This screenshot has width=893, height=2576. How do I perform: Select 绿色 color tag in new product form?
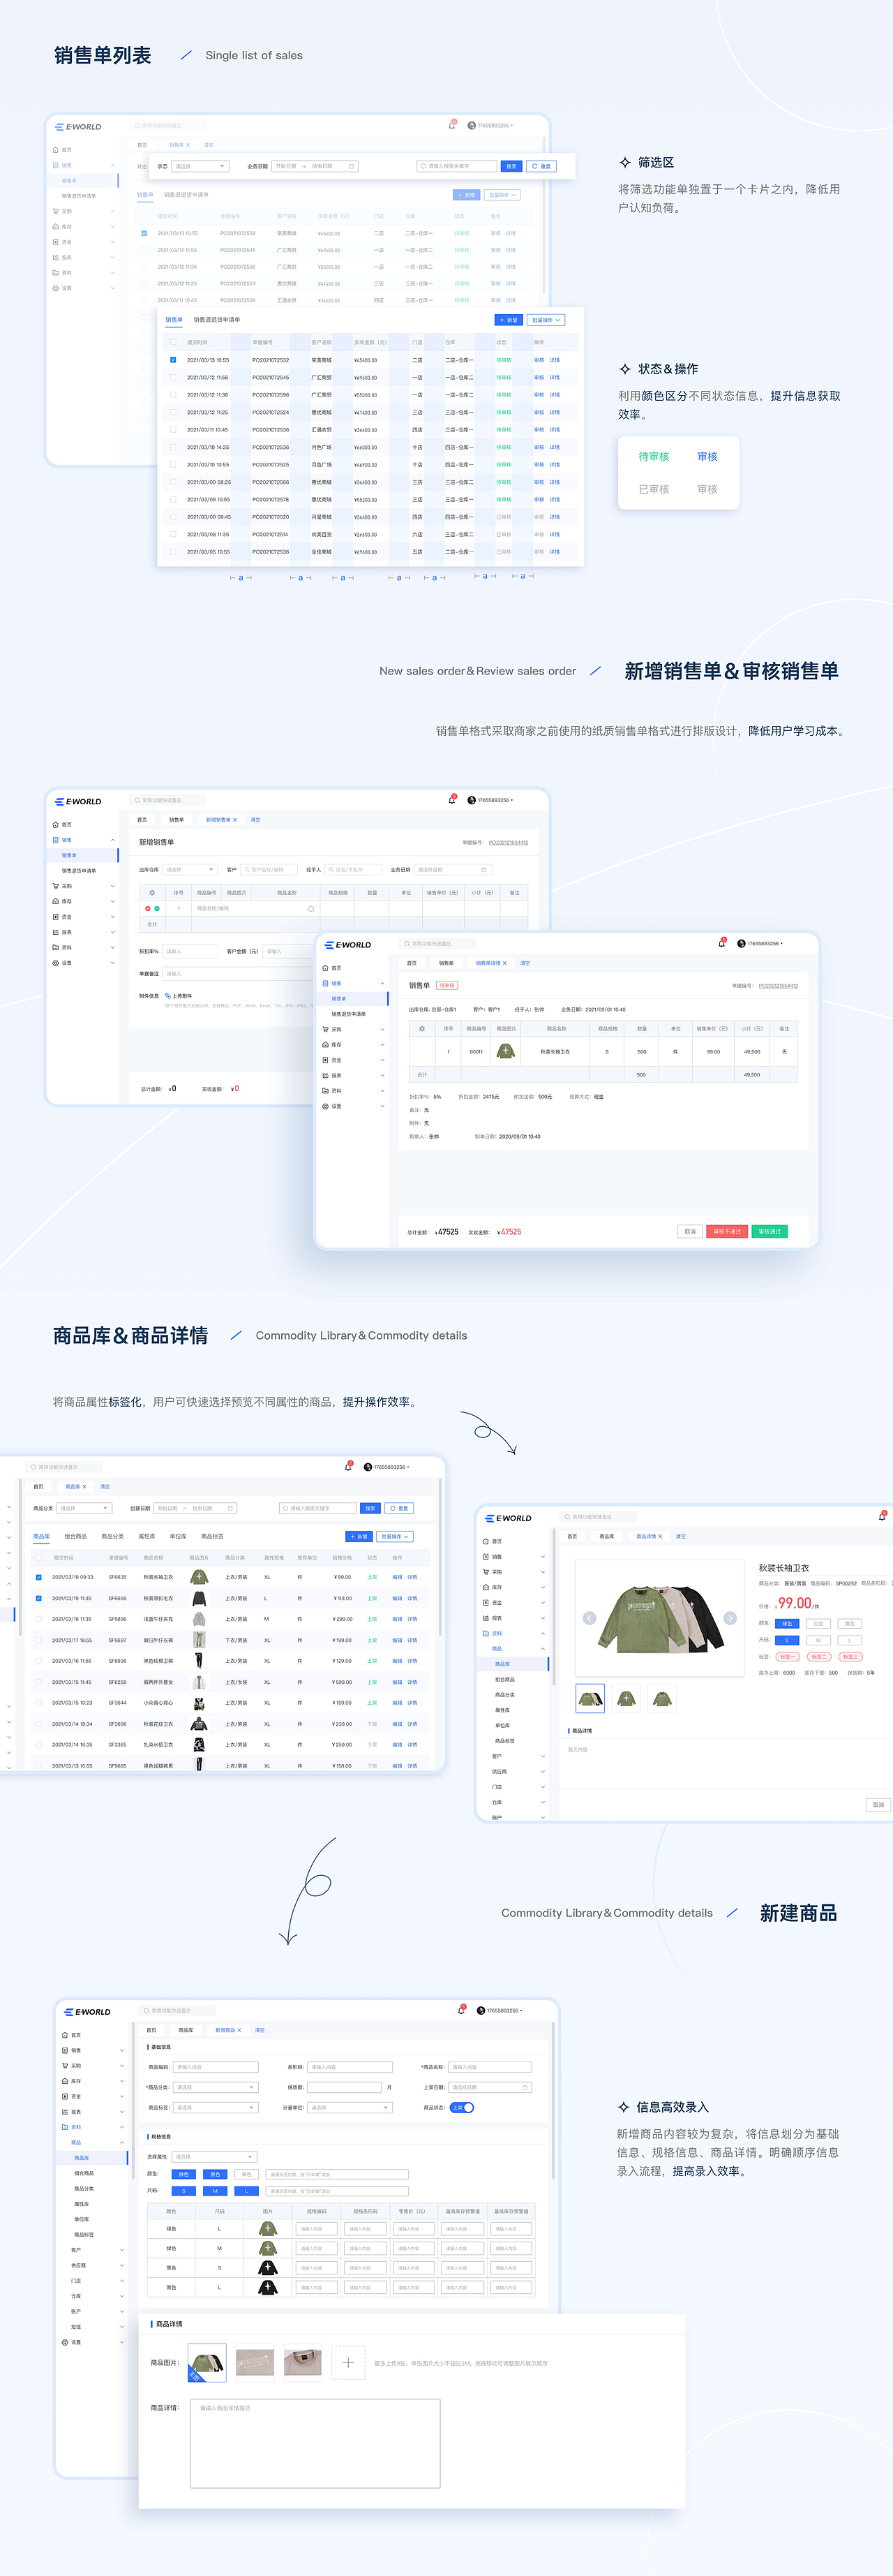(183, 2174)
